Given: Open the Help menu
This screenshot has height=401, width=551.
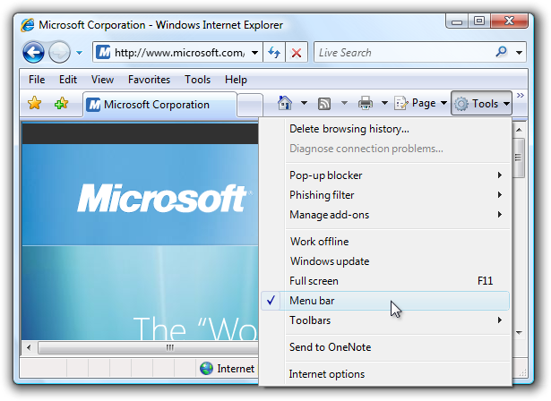Looking at the screenshot, I should pos(236,80).
